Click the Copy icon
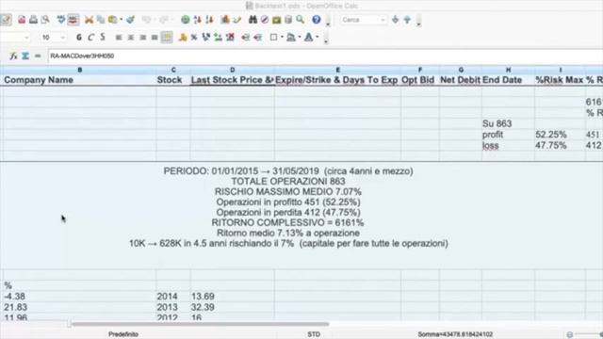This screenshot has height=339, width=603. coord(101,20)
